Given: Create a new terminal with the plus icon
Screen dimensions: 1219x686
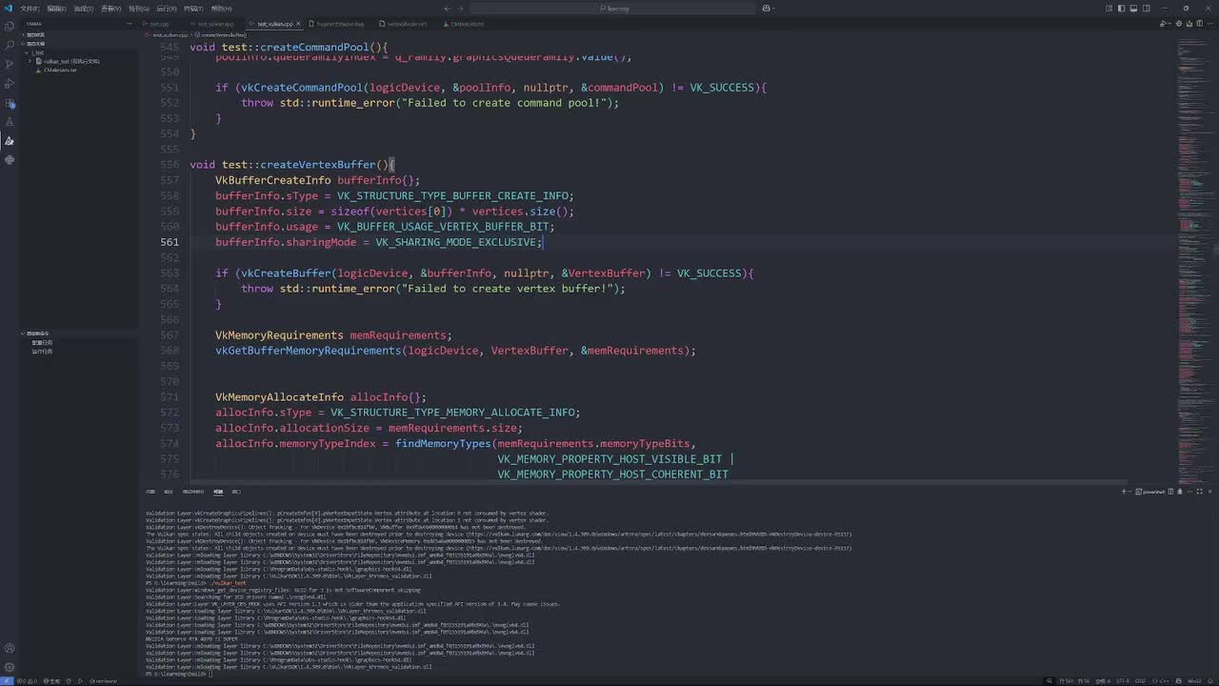Looking at the screenshot, I should [x=1124, y=492].
